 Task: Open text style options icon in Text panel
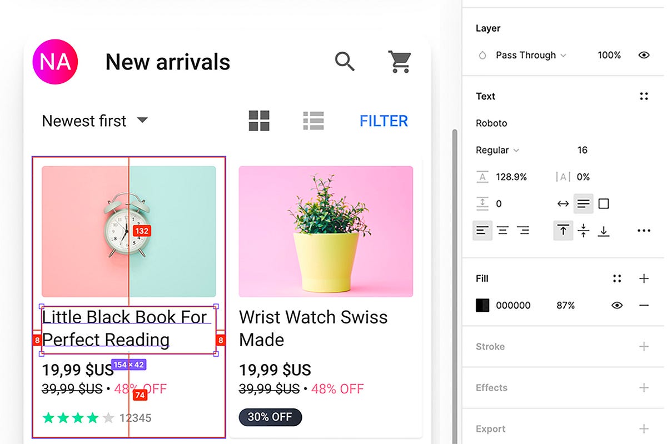tap(644, 96)
